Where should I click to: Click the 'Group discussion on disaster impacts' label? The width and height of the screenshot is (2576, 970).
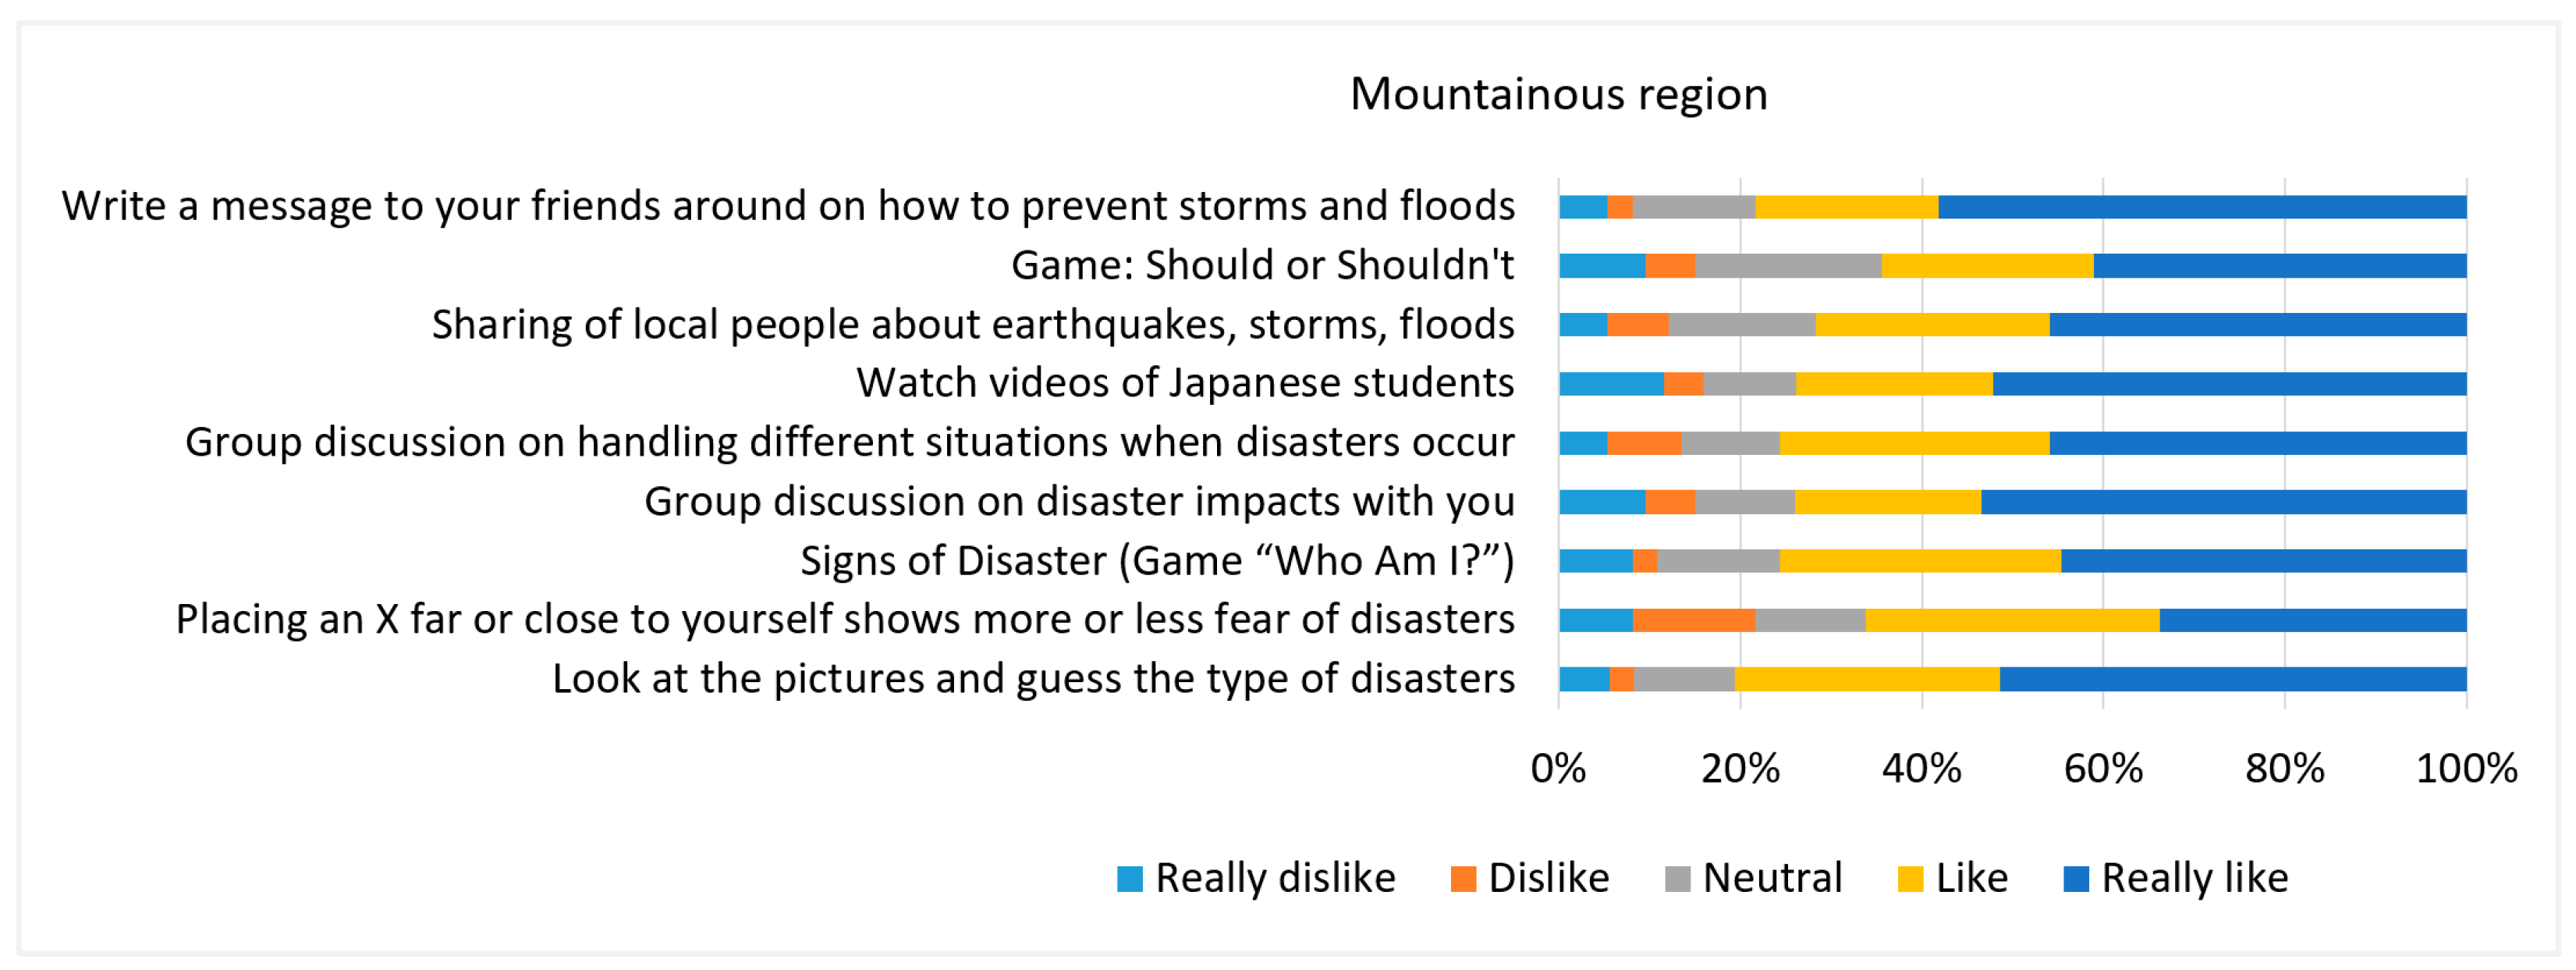tap(1080, 502)
